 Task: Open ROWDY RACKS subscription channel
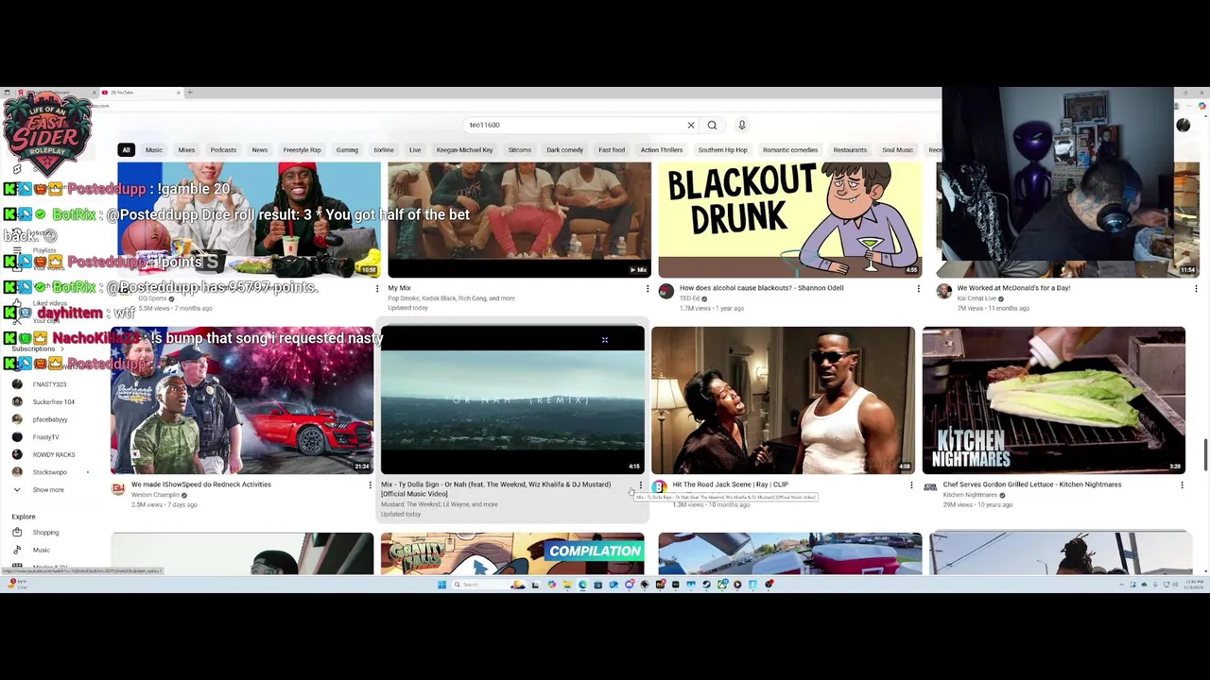[x=53, y=454]
